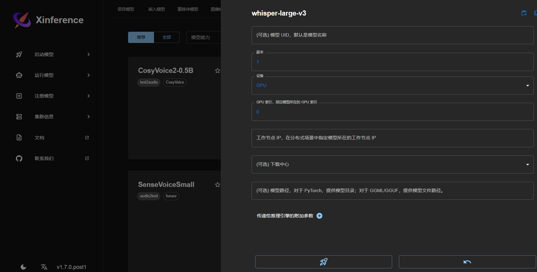
Task: Open the external link icon for 文档
Action: pos(87,138)
